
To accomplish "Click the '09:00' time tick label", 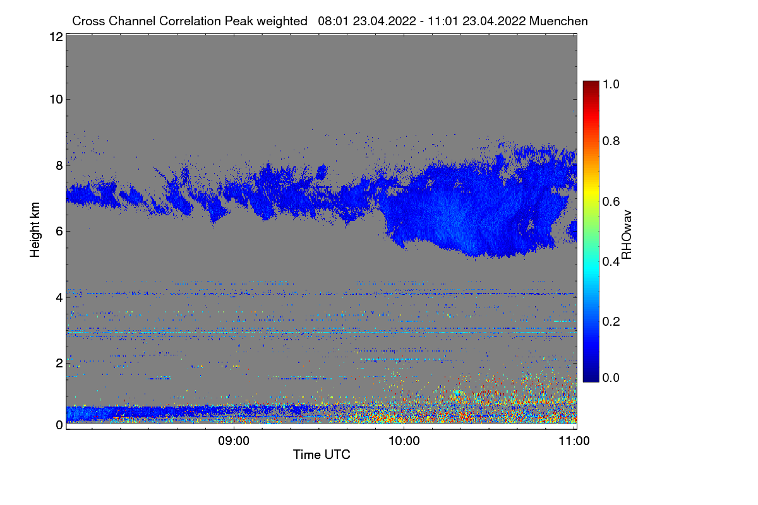I will point(234,441).
